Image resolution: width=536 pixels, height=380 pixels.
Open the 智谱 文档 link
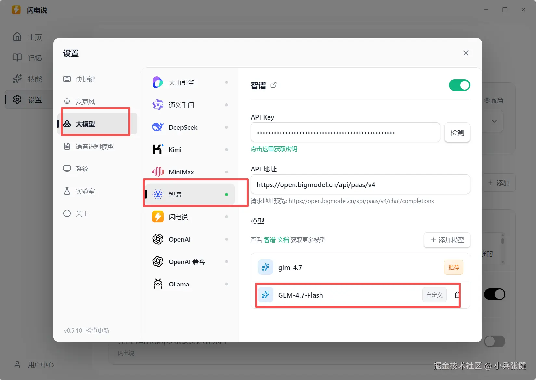click(x=276, y=240)
